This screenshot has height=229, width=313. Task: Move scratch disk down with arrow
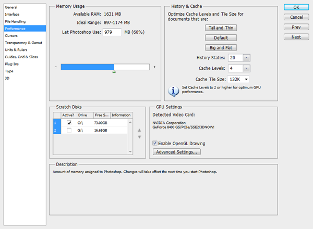[x=139, y=137]
